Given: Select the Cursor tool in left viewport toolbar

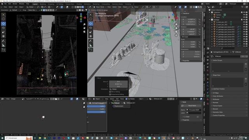Looking at the screenshot, I should click(x=4, y=19).
